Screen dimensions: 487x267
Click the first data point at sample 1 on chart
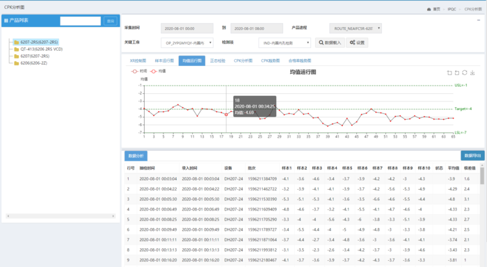point(144,108)
